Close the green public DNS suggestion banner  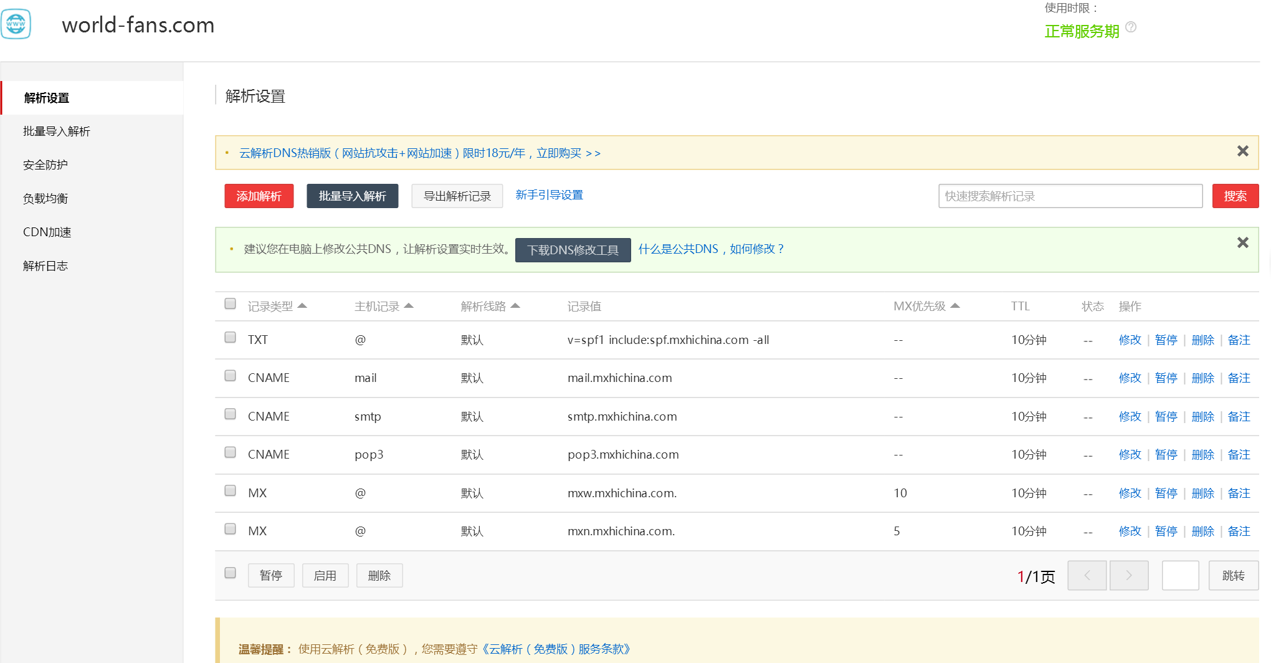pos(1242,242)
